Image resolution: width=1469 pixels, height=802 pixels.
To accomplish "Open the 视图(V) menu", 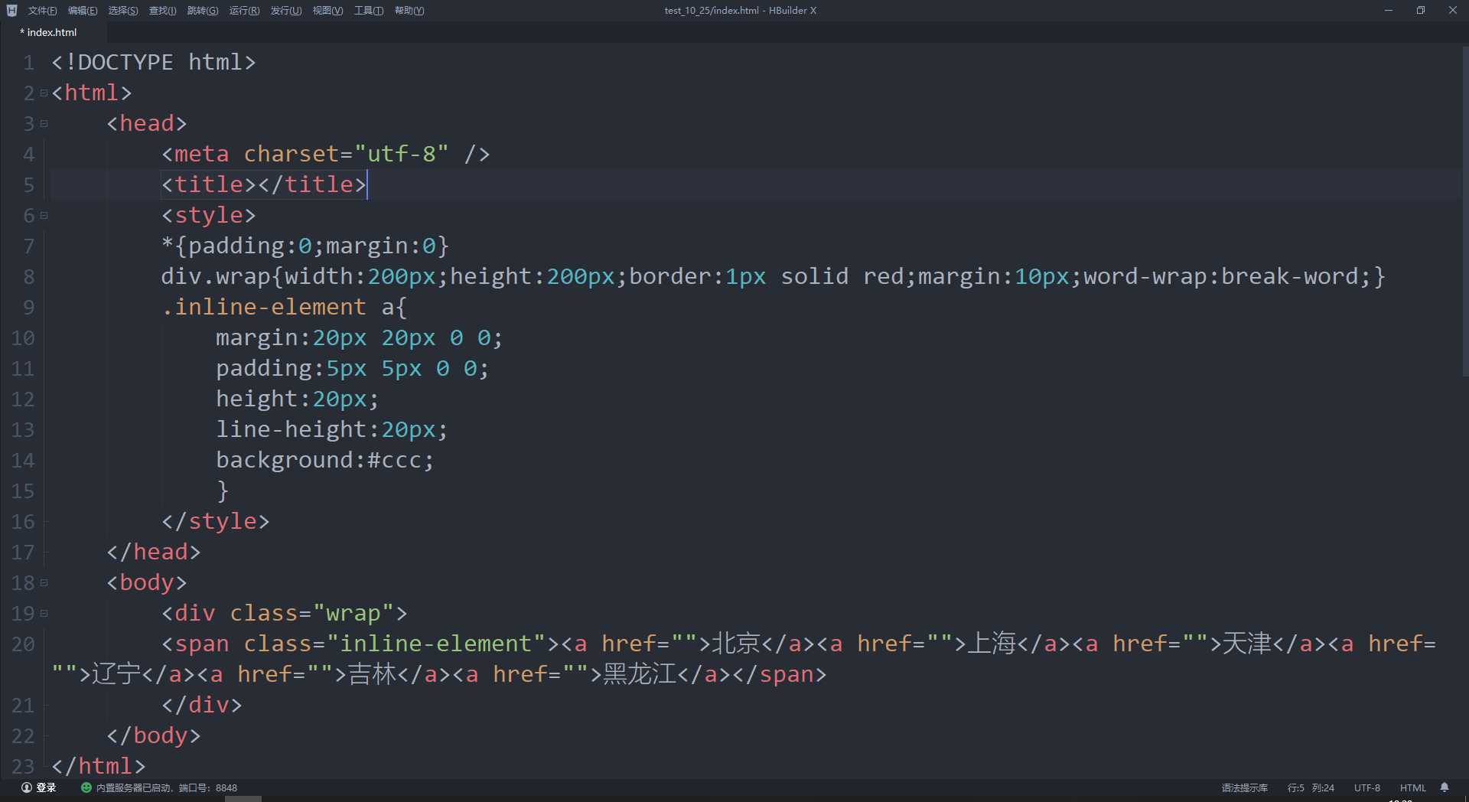I will click(327, 11).
